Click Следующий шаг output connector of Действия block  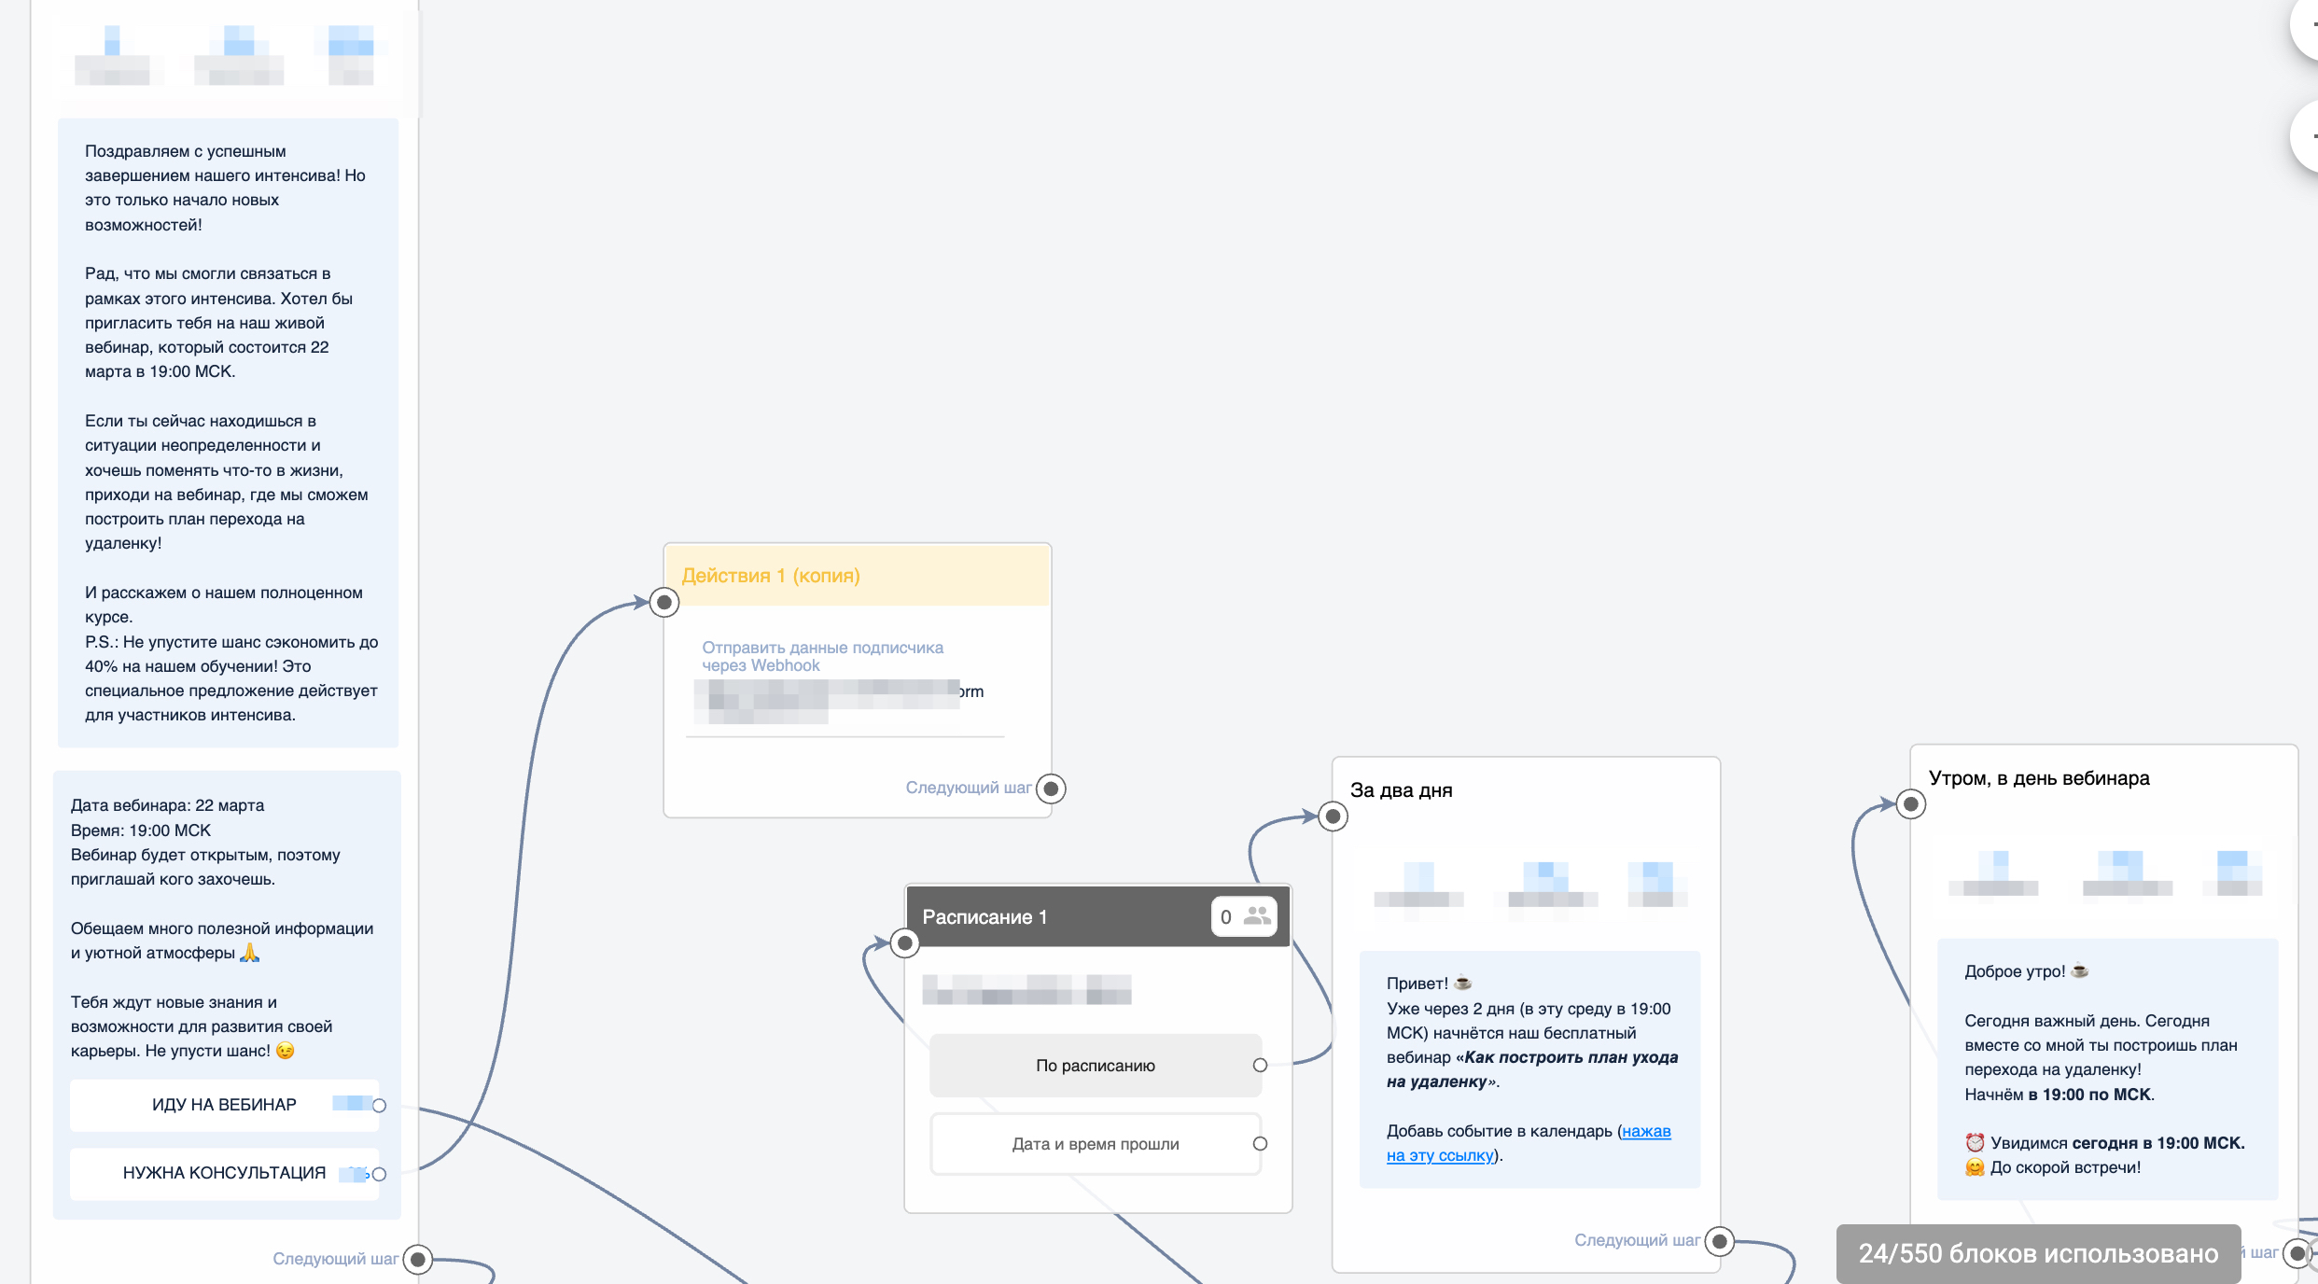1051,789
